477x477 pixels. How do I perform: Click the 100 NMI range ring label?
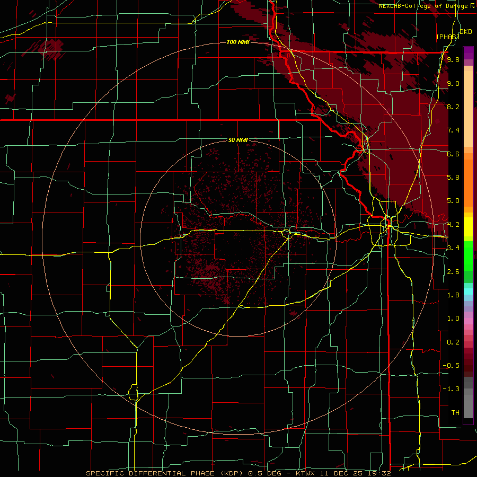(x=238, y=42)
